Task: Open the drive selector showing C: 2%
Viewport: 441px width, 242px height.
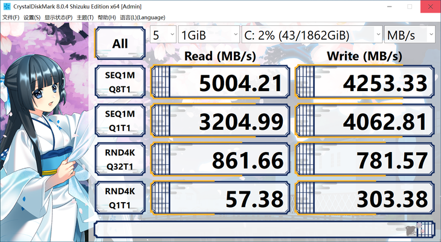Action: coord(312,35)
